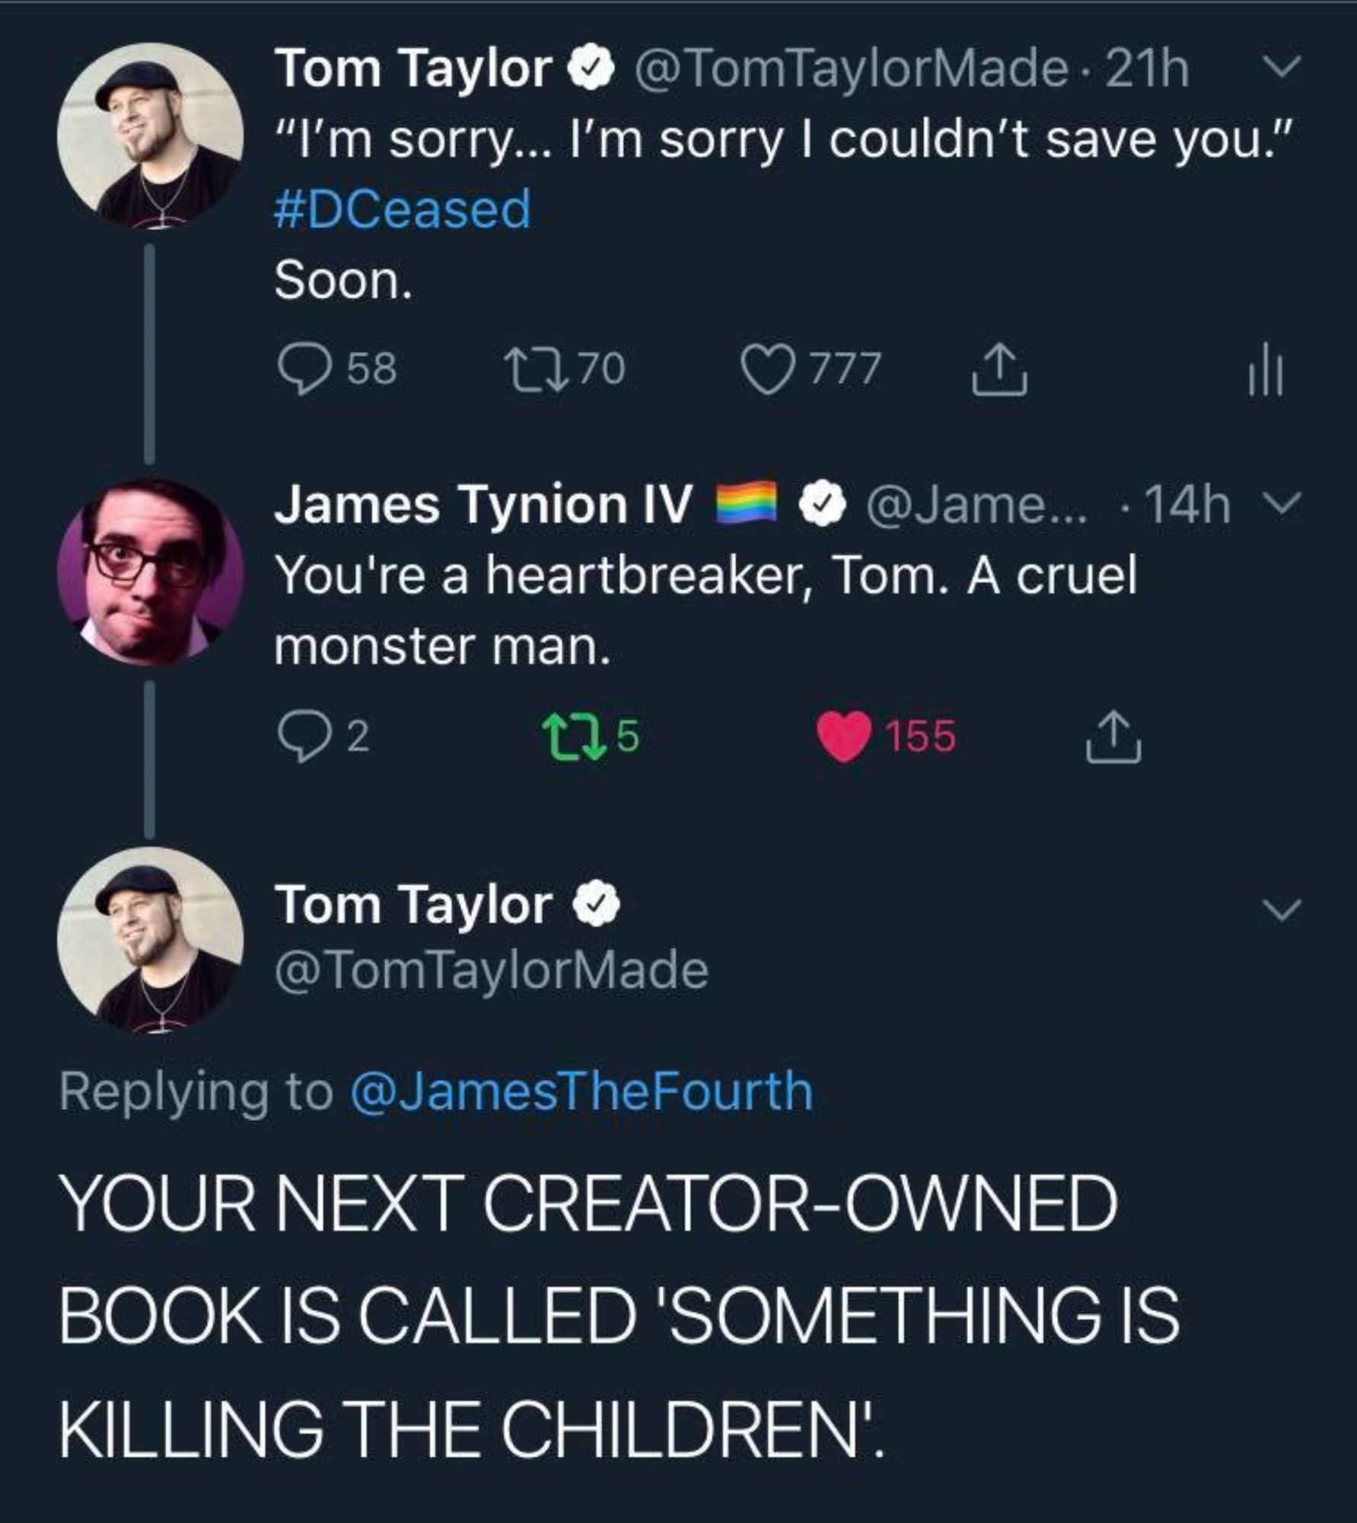View tweet analytics bar chart icon
The height and width of the screenshot is (1523, 1357).
(1265, 371)
